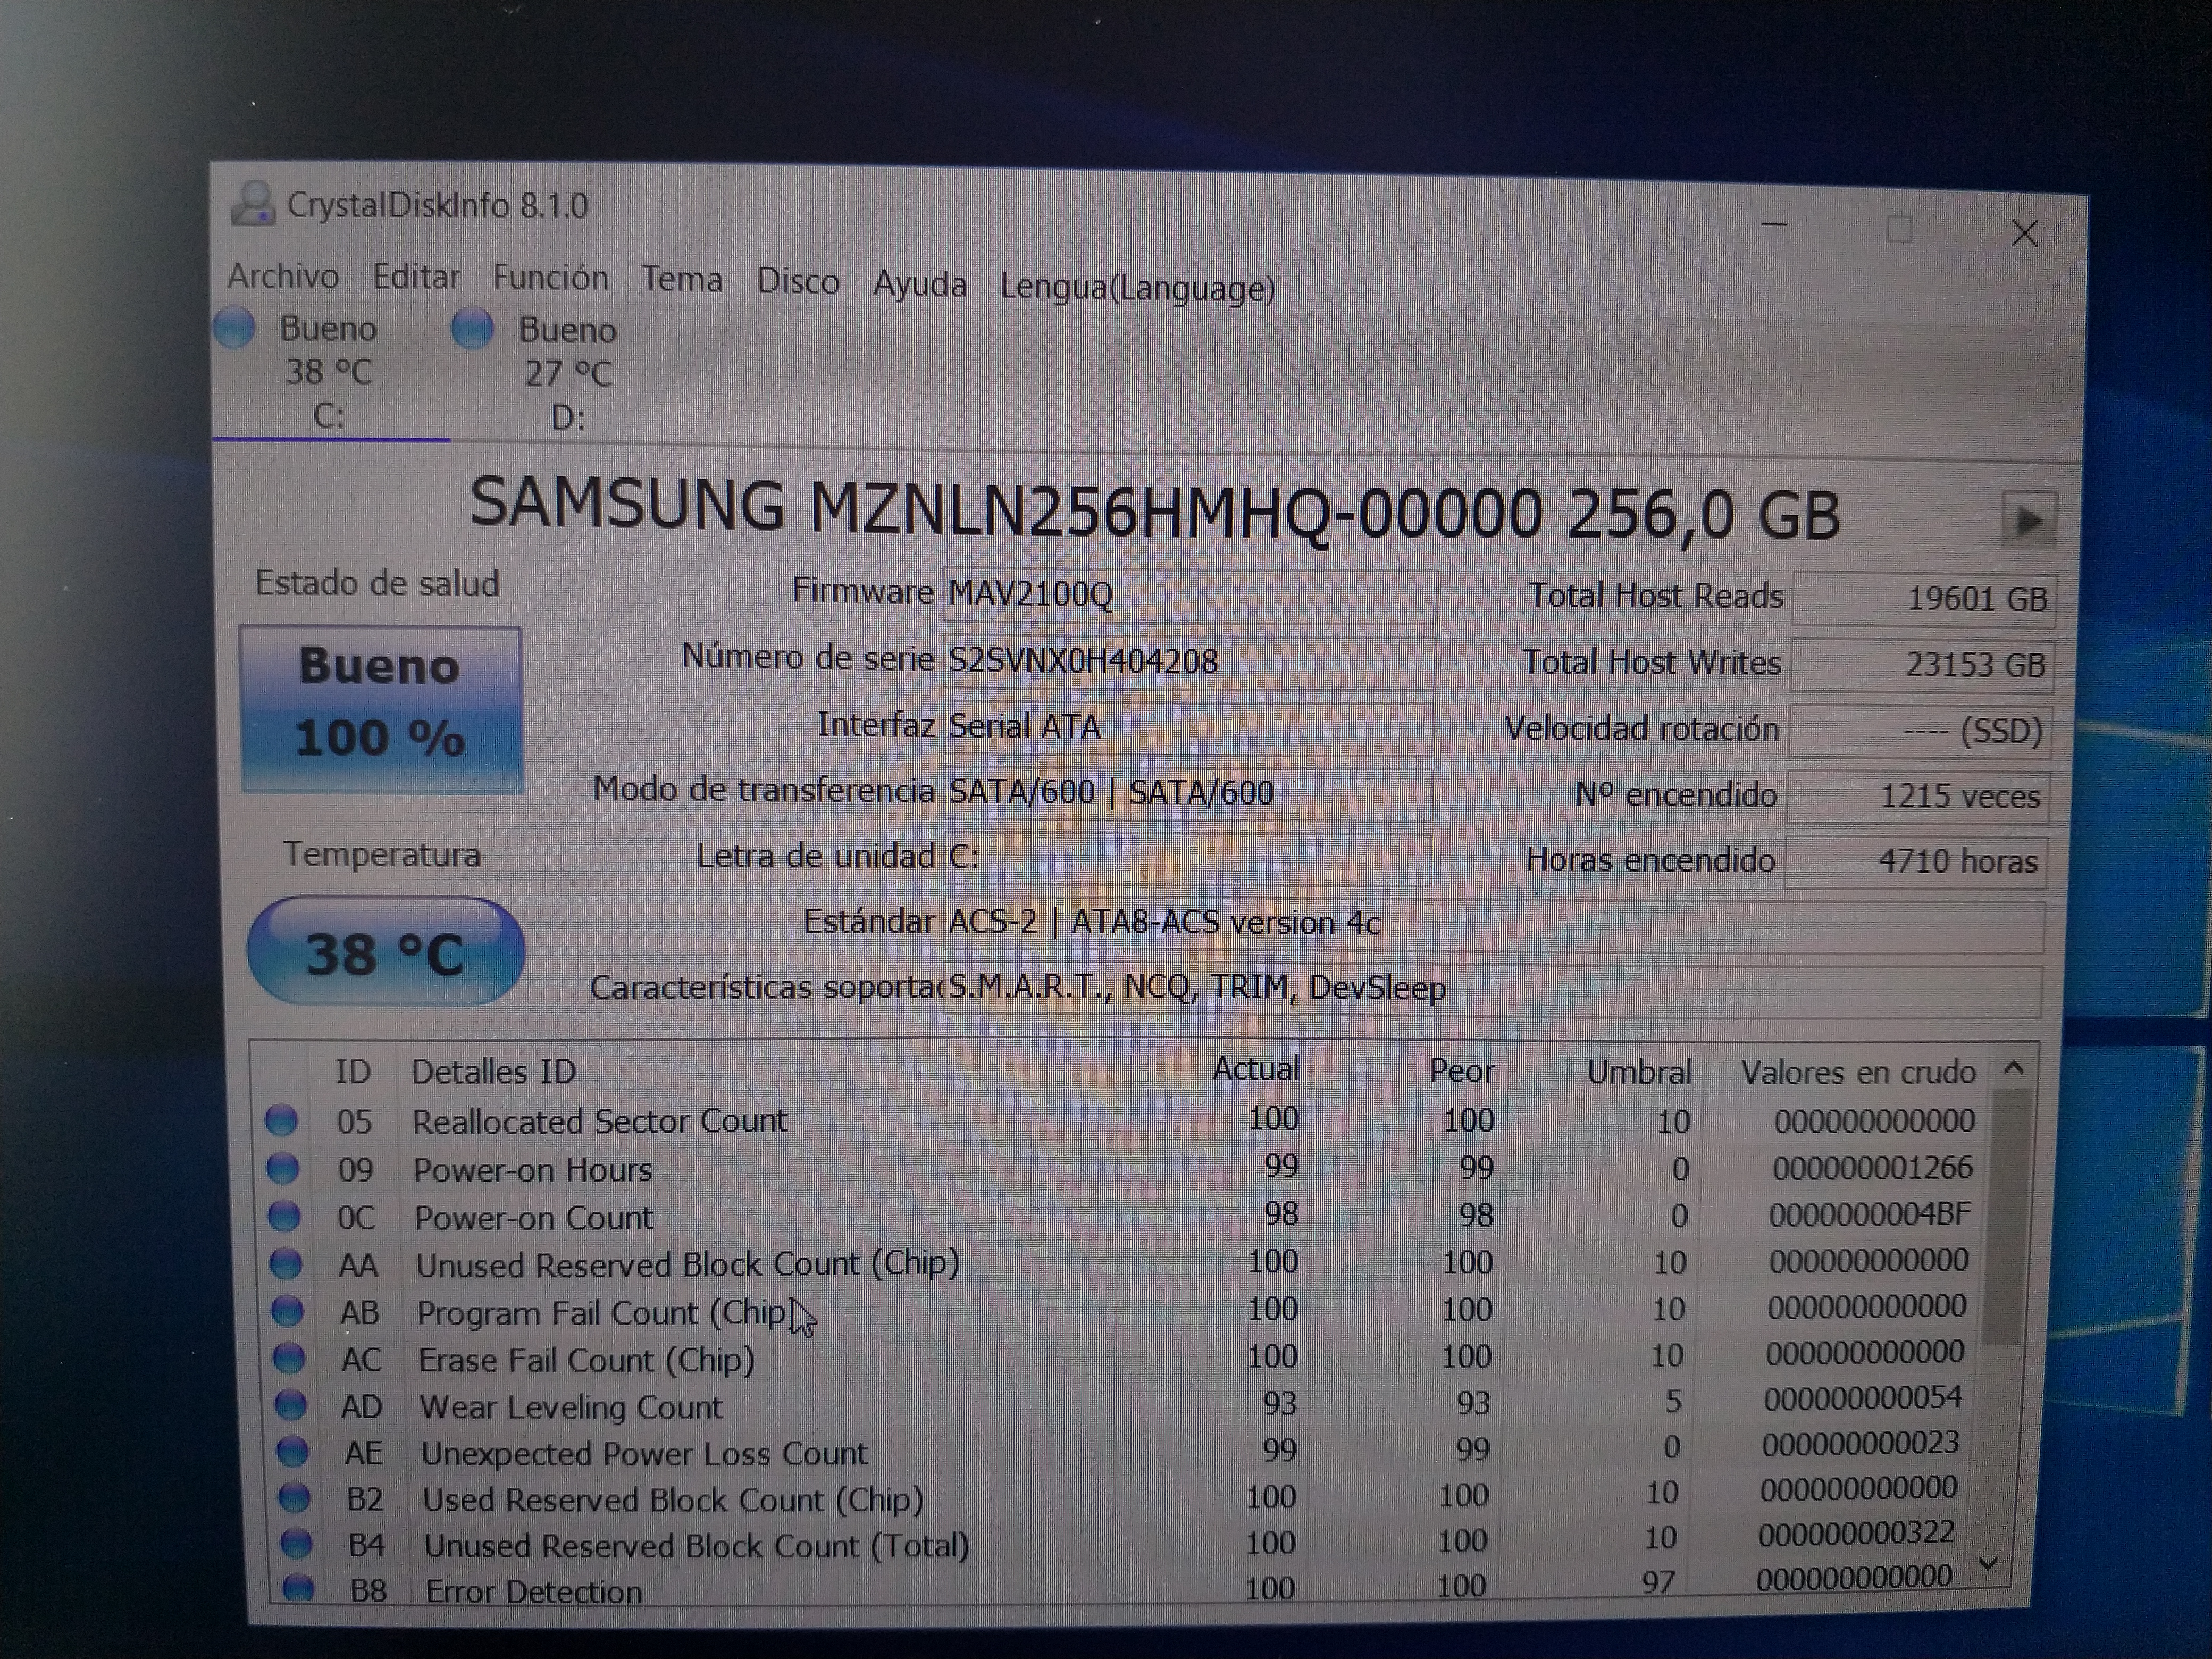Click the attribute list scroll-down arrow

pos(1989,1563)
